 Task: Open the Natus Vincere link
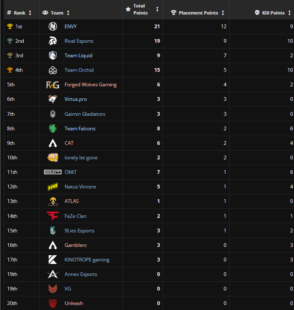pos(80,187)
